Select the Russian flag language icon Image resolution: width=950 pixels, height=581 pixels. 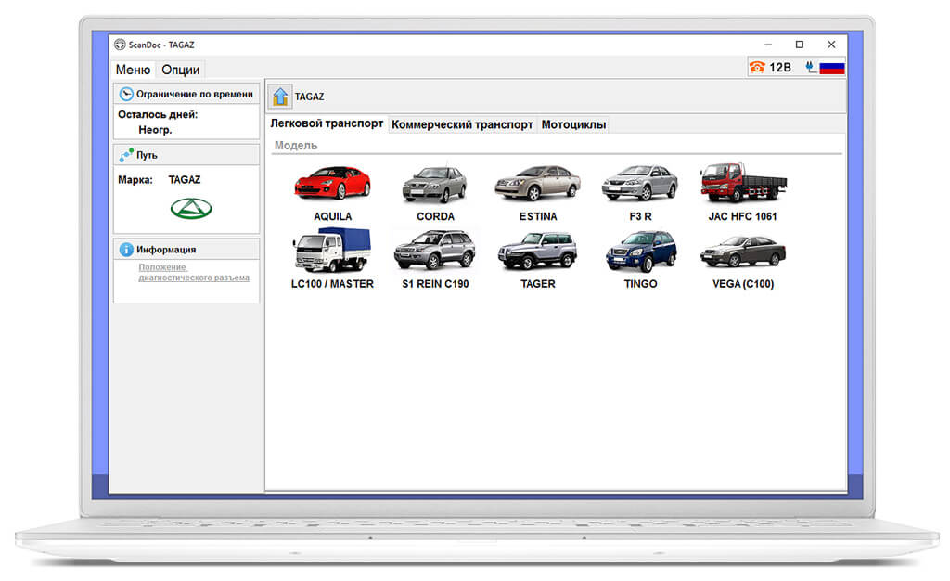[x=832, y=67]
